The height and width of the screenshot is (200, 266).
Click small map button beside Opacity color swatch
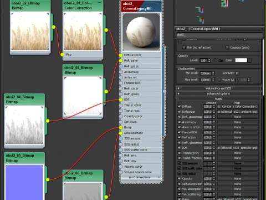(249, 61)
